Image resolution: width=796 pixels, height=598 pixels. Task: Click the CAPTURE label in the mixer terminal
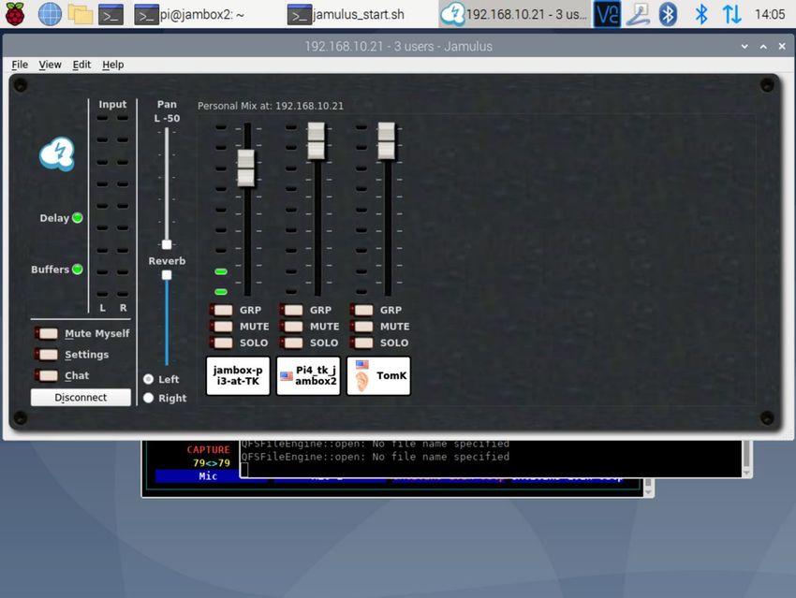coord(208,449)
